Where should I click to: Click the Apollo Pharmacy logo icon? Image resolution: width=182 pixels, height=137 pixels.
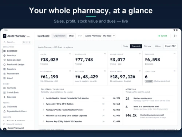[x=4, y=36]
